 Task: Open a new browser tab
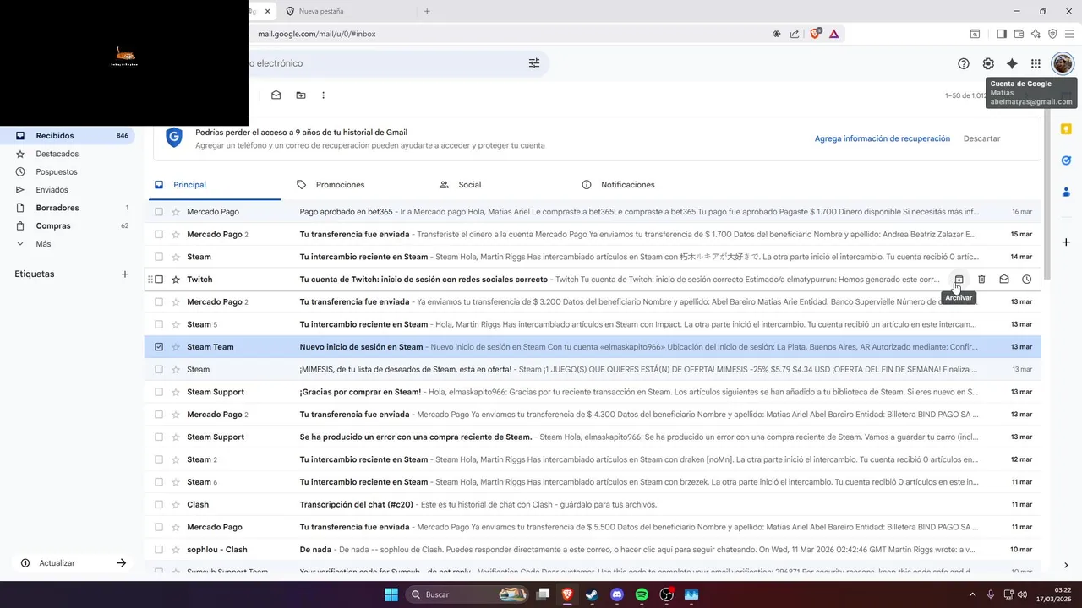pos(427,11)
